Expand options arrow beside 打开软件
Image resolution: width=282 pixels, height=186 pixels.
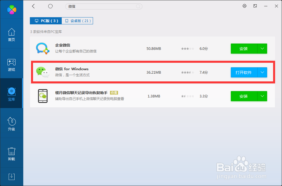(262, 73)
